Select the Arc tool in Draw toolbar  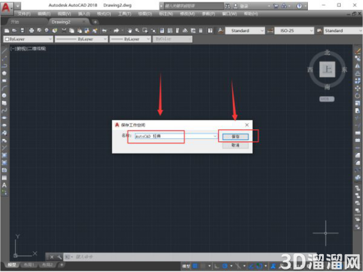(x=4, y=88)
